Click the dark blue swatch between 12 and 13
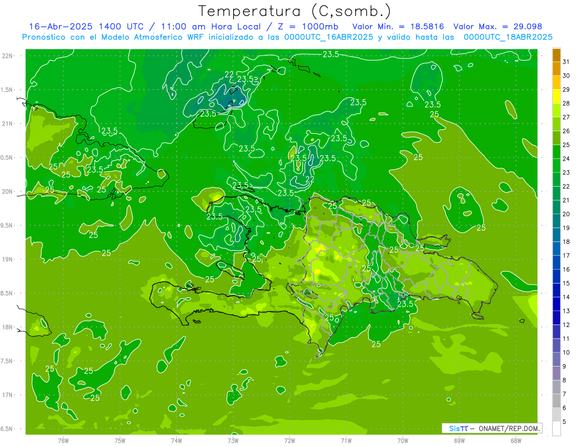 point(556,318)
